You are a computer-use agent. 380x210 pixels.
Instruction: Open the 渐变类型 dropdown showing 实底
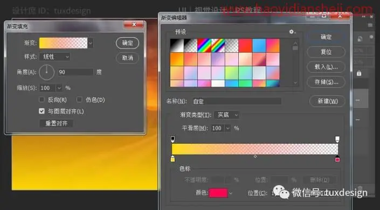tap(227, 115)
